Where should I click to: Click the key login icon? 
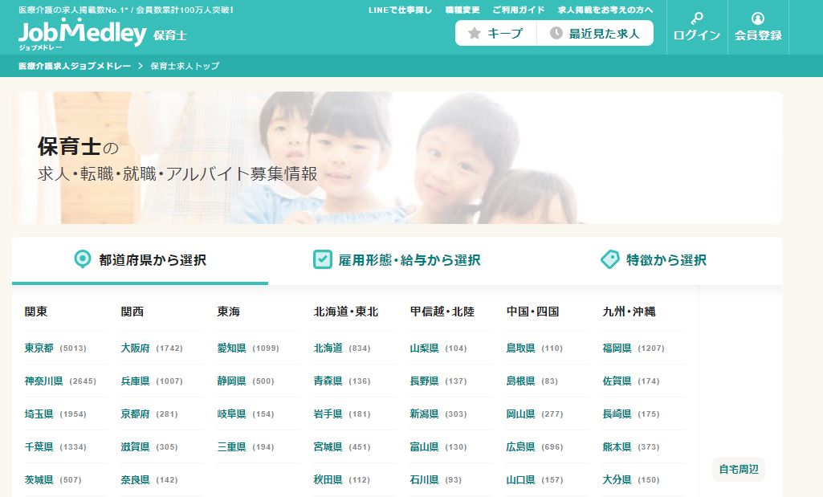click(x=697, y=18)
